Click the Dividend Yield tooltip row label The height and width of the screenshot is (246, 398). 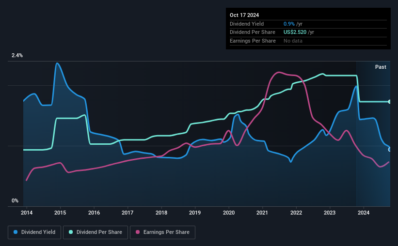click(247, 24)
